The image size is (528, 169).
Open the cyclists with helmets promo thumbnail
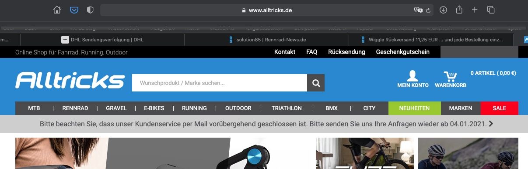pos(468,153)
